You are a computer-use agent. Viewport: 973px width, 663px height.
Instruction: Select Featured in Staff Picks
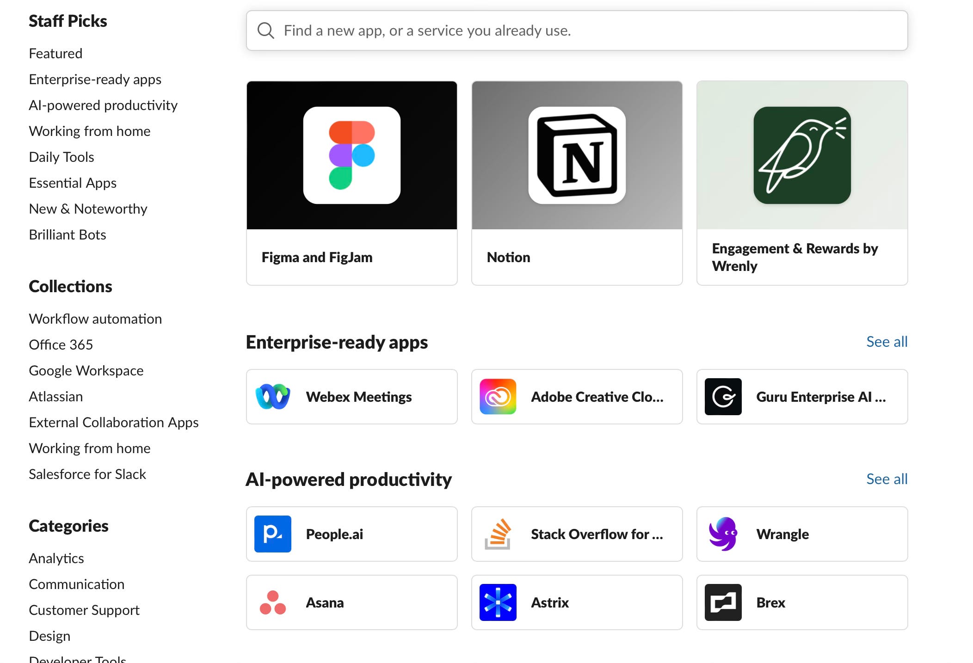click(x=55, y=54)
